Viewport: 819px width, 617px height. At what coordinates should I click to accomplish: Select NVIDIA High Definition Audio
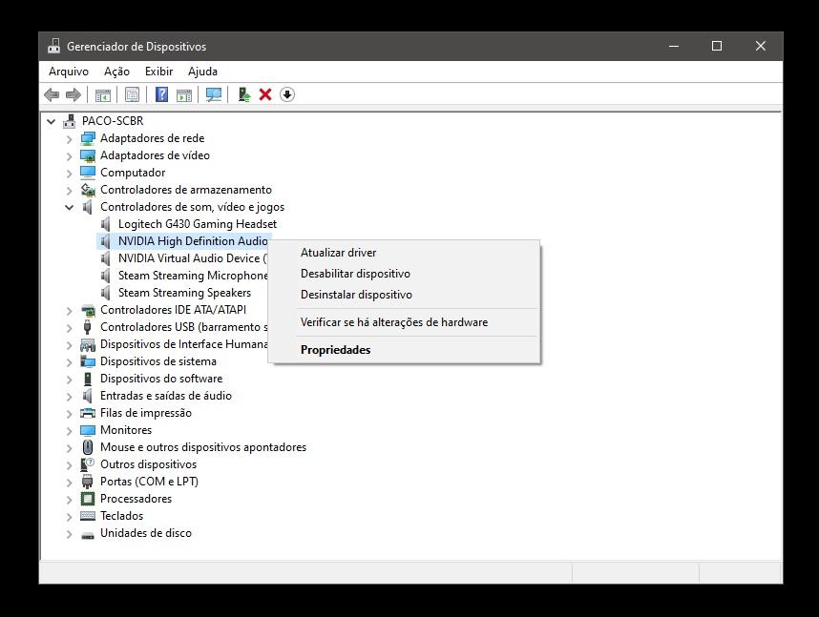(x=193, y=241)
